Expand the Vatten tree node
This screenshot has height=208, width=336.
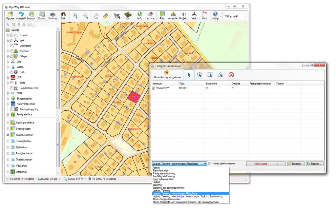pos(8,67)
